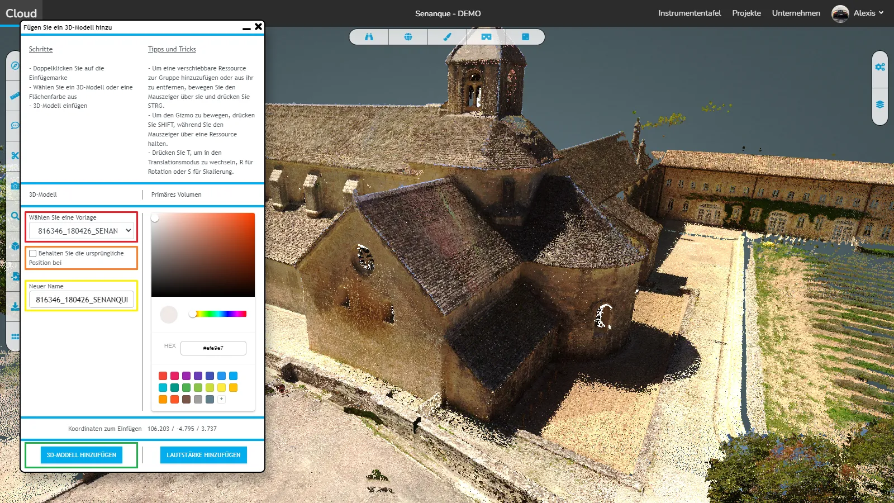The height and width of the screenshot is (503, 894).
Task: Open Unternehmen menu
Action: (x=796, y=13)
